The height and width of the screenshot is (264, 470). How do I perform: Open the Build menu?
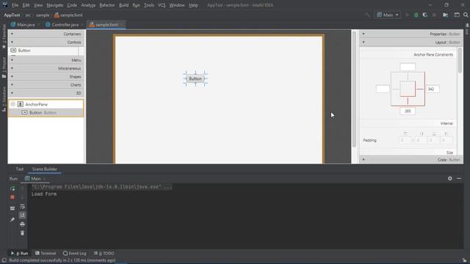click(123, 5)
